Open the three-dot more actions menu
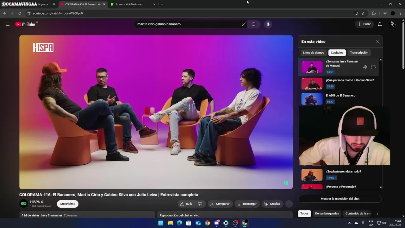Image resolution: width=405 pixels, height=228 pixels. pos(289,204)
